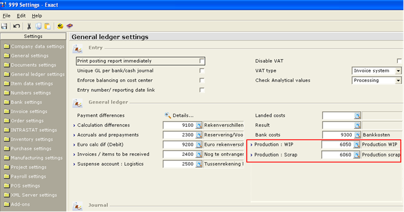Click the Details... link
Image resolution: width=404 pixels, height=212 pixels.
point(183,116)
